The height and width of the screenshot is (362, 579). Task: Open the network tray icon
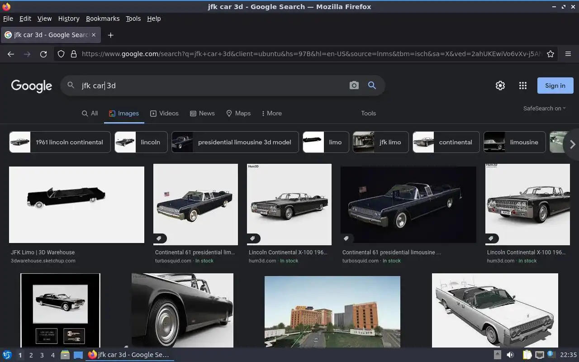[539, 355]
